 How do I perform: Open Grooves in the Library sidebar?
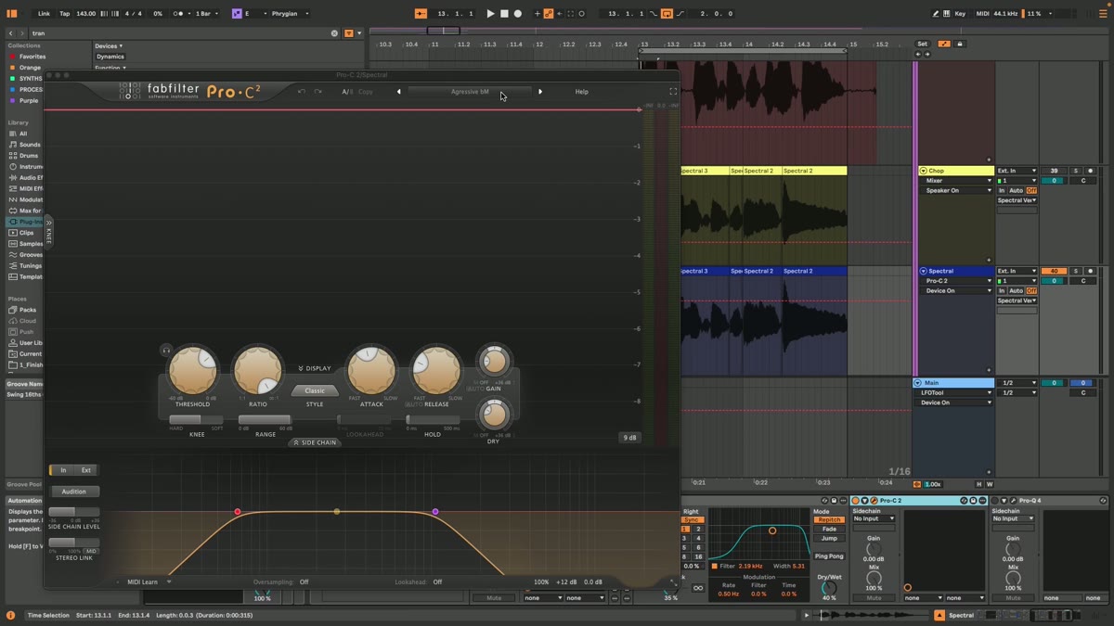coord(31,255)
